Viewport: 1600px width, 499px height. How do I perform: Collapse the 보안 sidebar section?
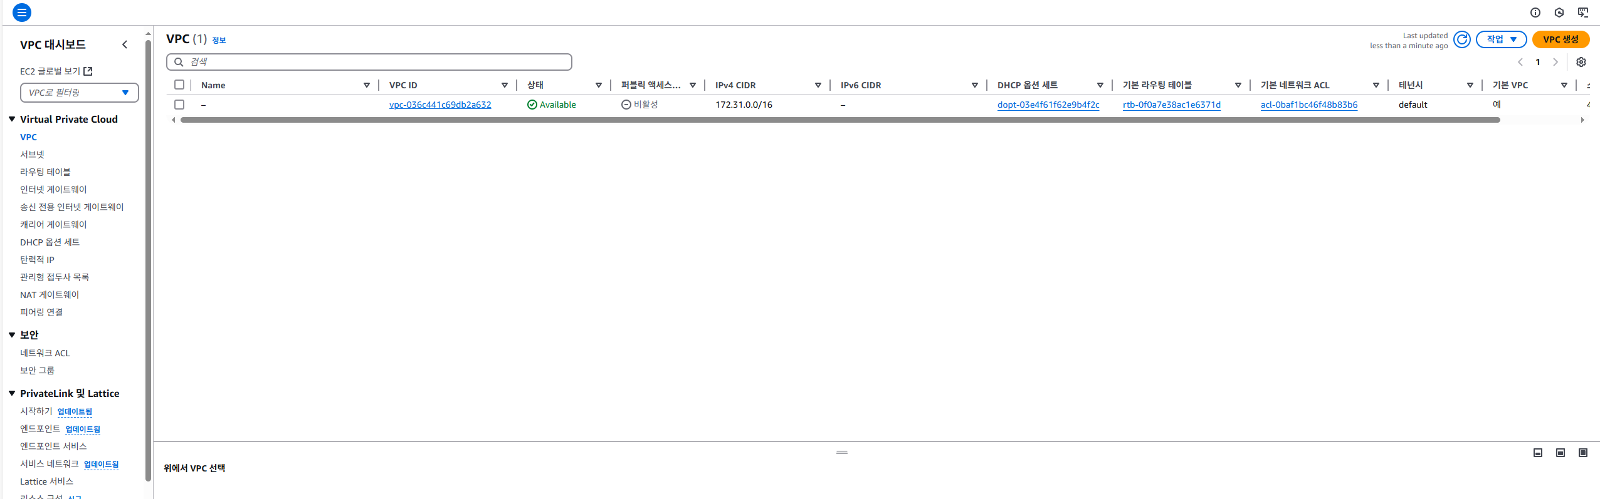pyautogui.click(x=12, y=335)
